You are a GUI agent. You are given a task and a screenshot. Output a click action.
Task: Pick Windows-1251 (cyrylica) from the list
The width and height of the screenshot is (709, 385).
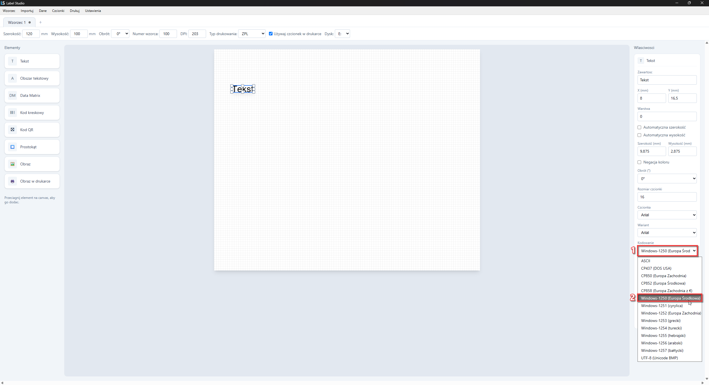(x=670, y=306)
